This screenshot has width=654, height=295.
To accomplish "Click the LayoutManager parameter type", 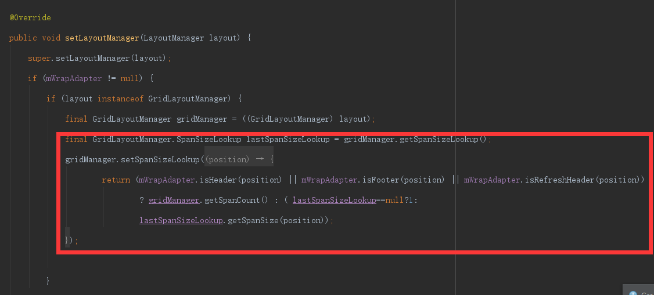I will coord(174,38).
